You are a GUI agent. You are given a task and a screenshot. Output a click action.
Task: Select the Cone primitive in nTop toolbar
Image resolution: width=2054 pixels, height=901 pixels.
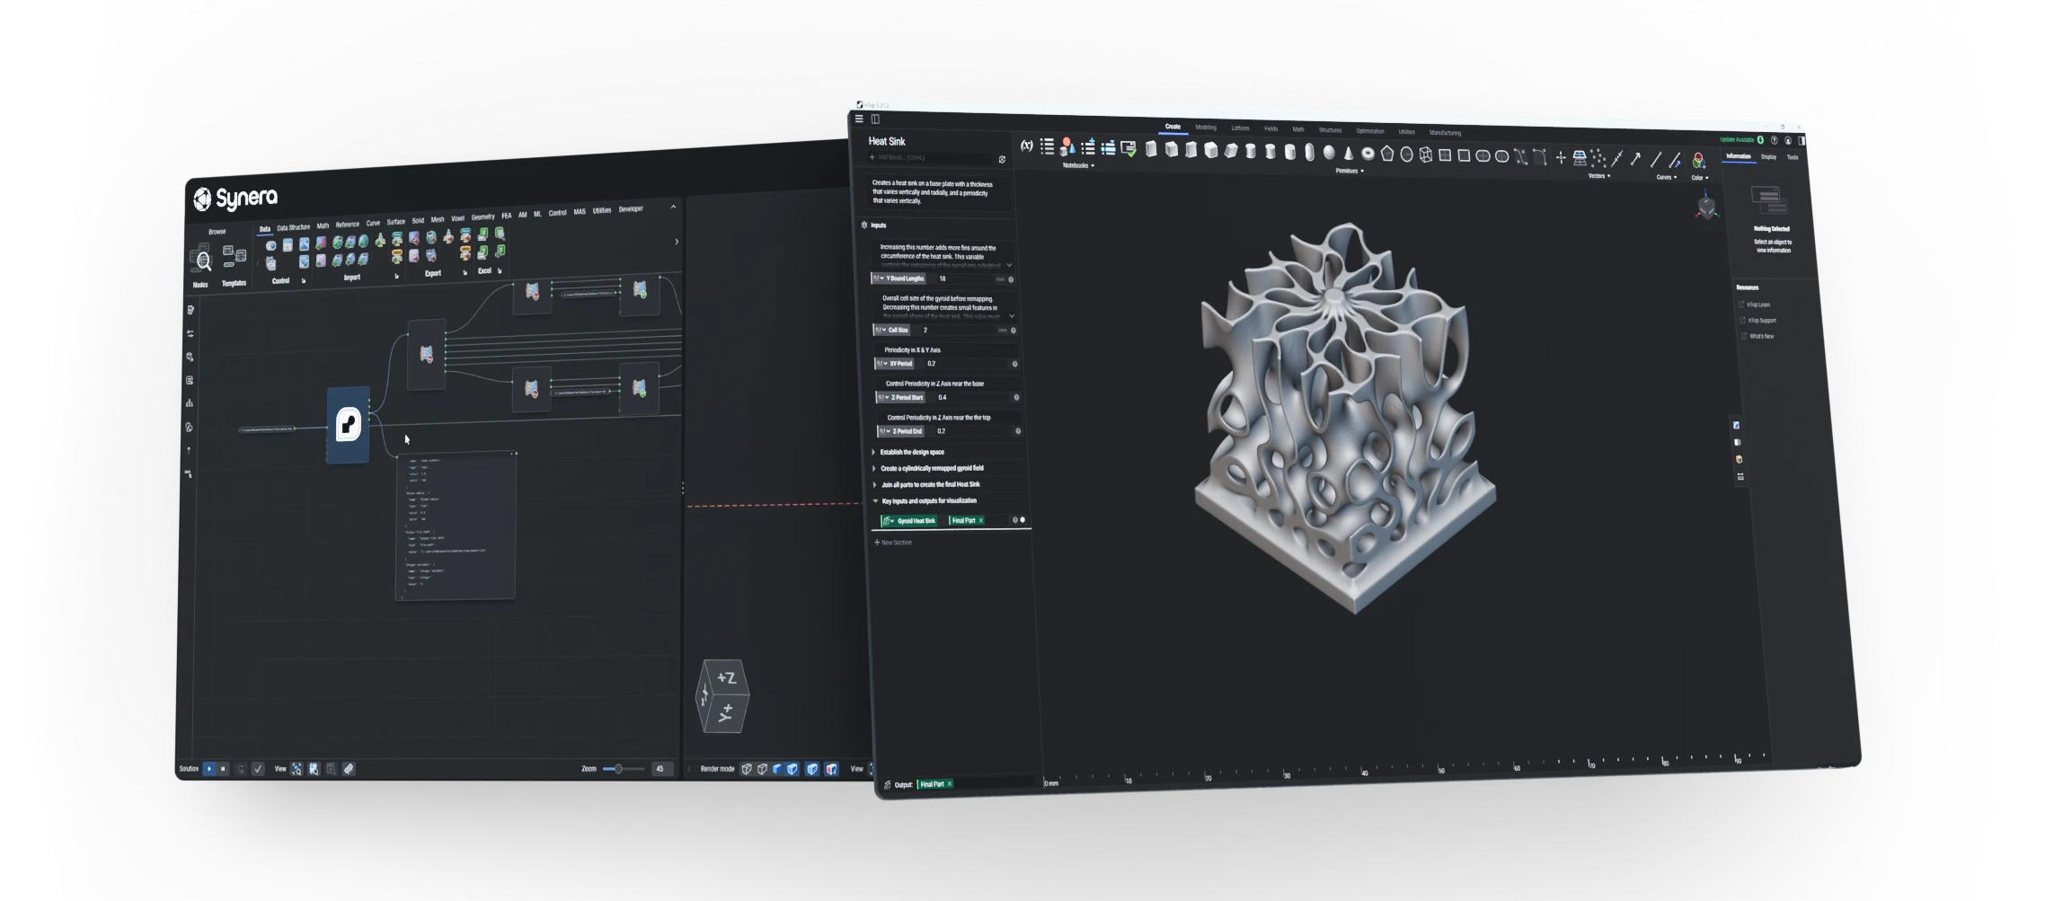(x=1349, y=154)
